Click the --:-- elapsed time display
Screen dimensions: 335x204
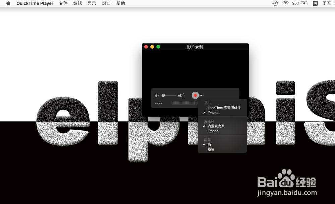tap(158, 103)
